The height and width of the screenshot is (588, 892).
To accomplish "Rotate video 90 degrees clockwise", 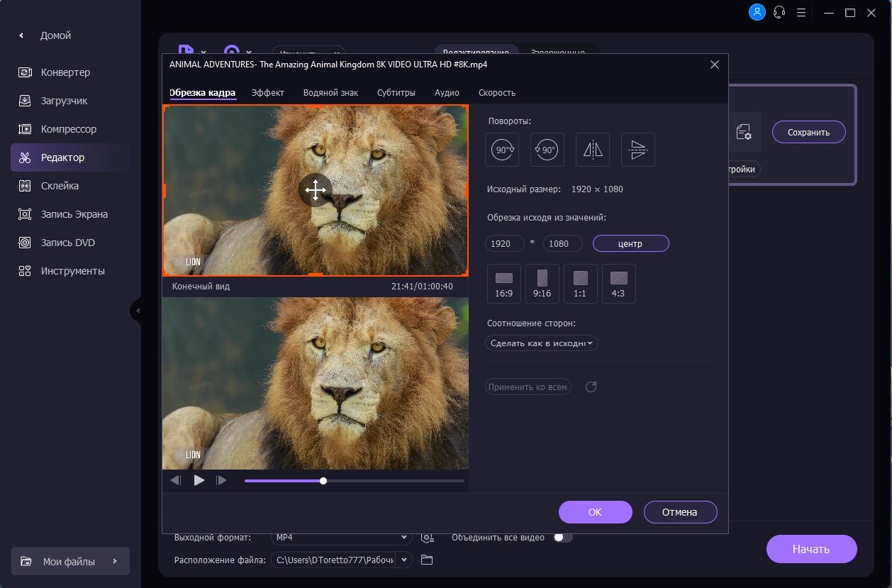I will point(503,150).
